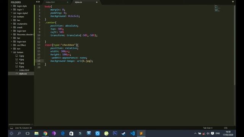The image size is (244, 137).
Task: Click the ton folder icon
Action: [14, 49]
